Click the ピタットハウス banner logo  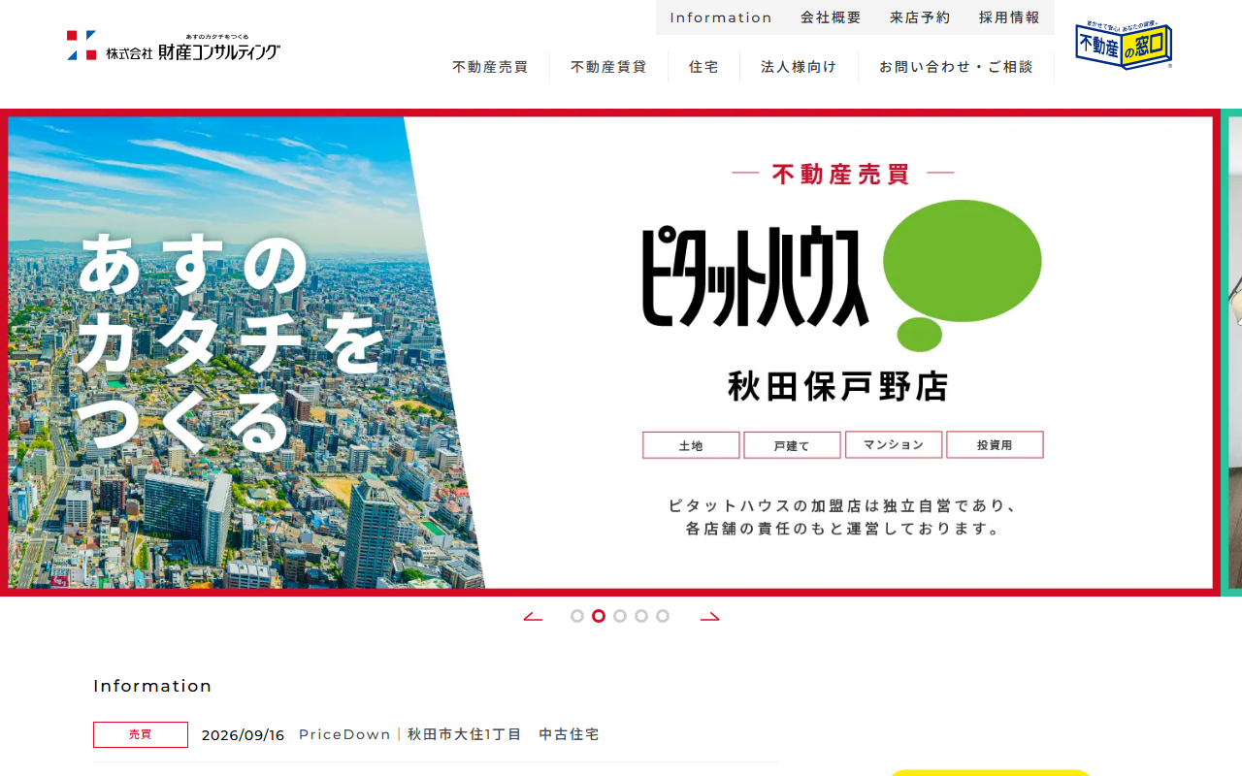tap(841, 275)
